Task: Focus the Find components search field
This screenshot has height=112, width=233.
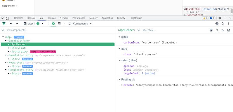Action: click(x=58, y=30)
